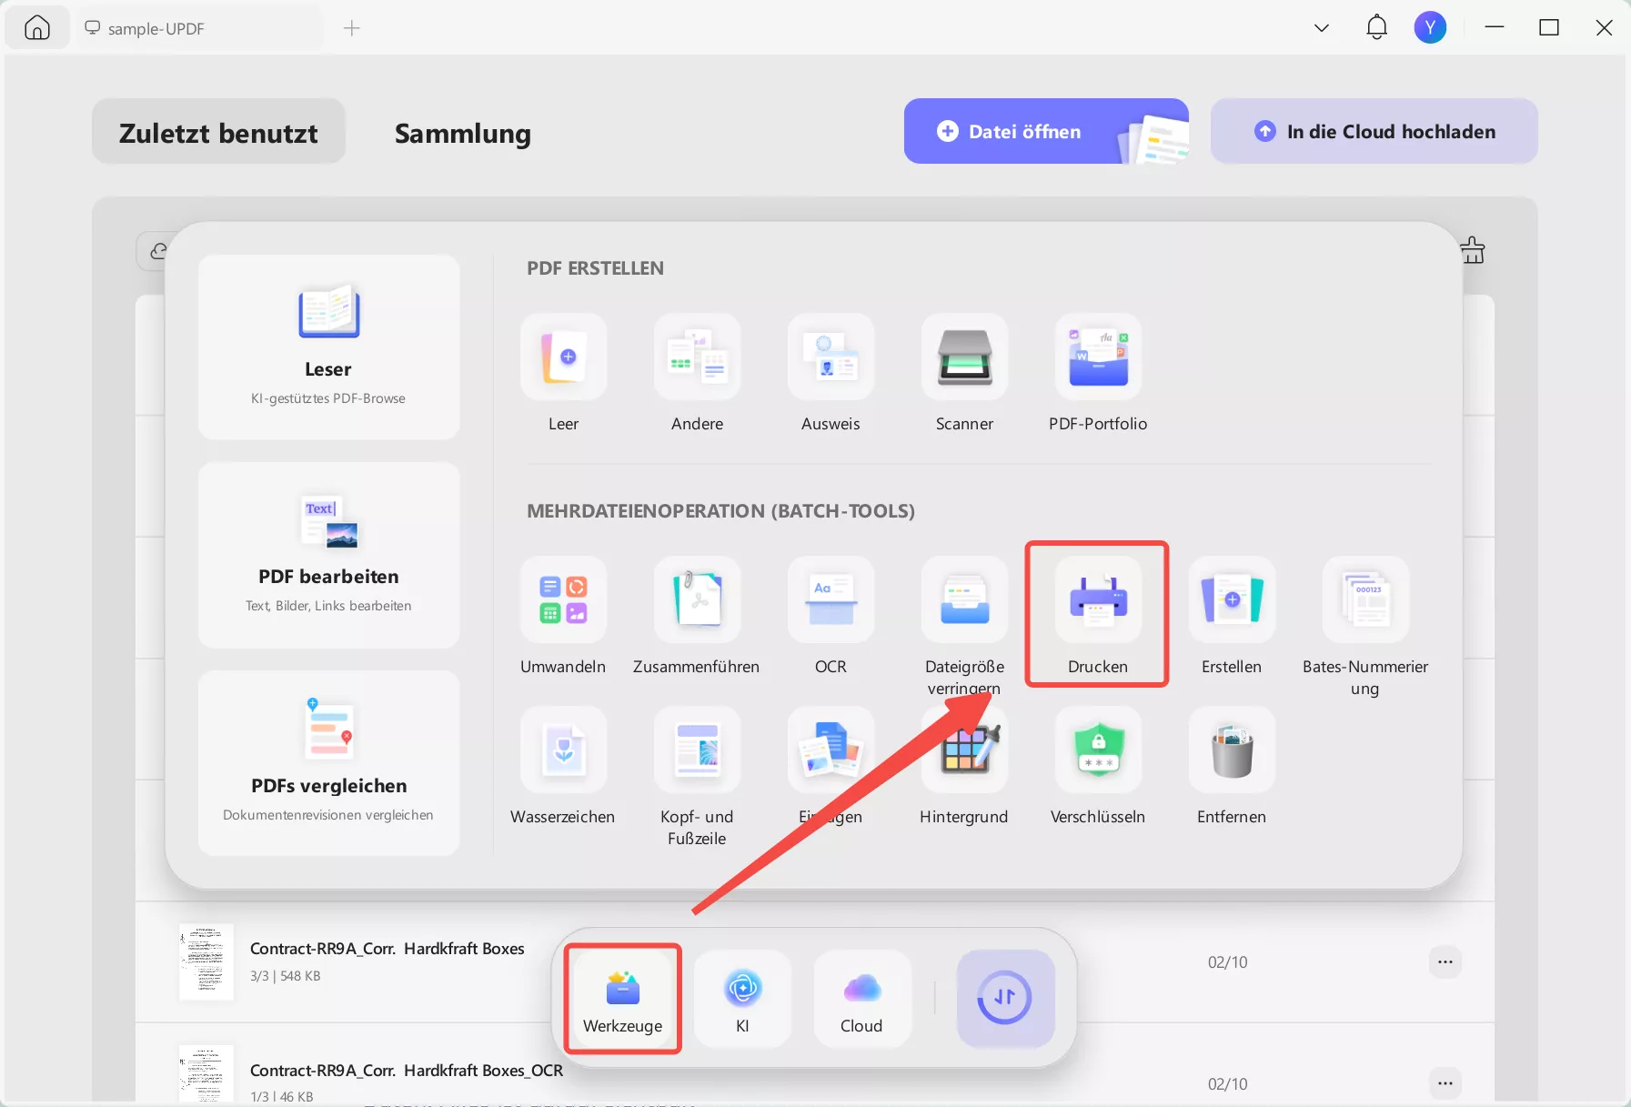This screenshot has height=1107, width=1631.
Task: Open the PDFs vergleichen card
Action: tap(328, 762)
